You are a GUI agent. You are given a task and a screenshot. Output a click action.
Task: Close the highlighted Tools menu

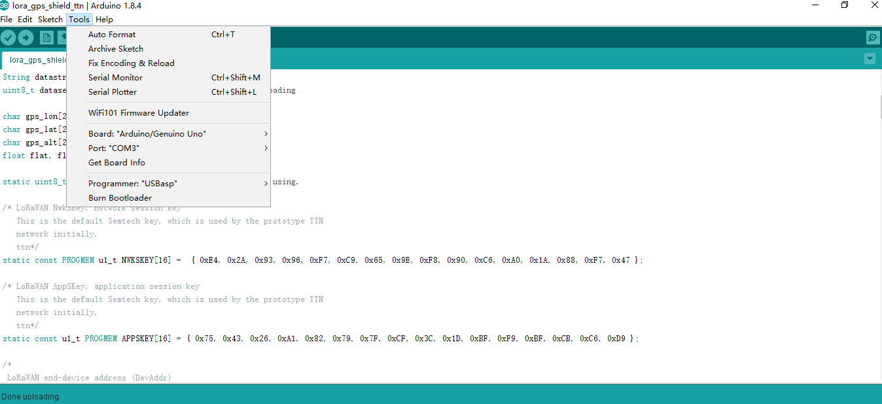coord(79,20)
